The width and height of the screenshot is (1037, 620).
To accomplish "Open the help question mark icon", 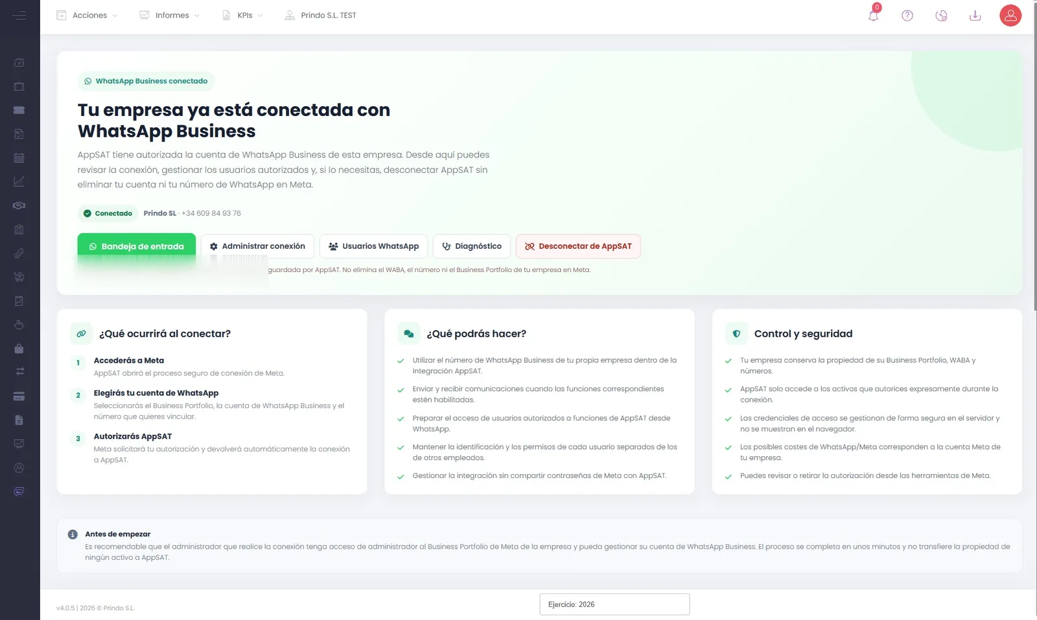I will (x=907, y=16).
